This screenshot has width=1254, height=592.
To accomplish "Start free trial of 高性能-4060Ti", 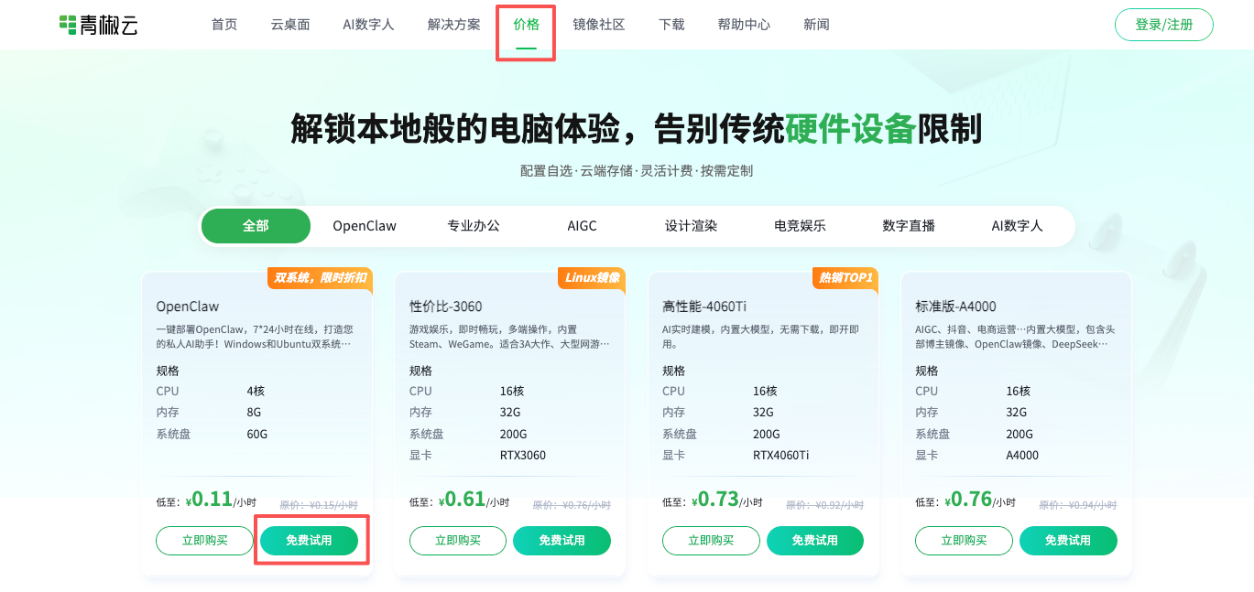I will pos(814,541).
